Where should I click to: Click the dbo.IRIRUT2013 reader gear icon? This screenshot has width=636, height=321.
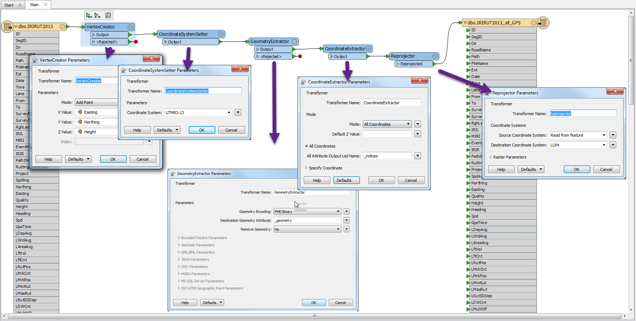click(x=62, y=27)
